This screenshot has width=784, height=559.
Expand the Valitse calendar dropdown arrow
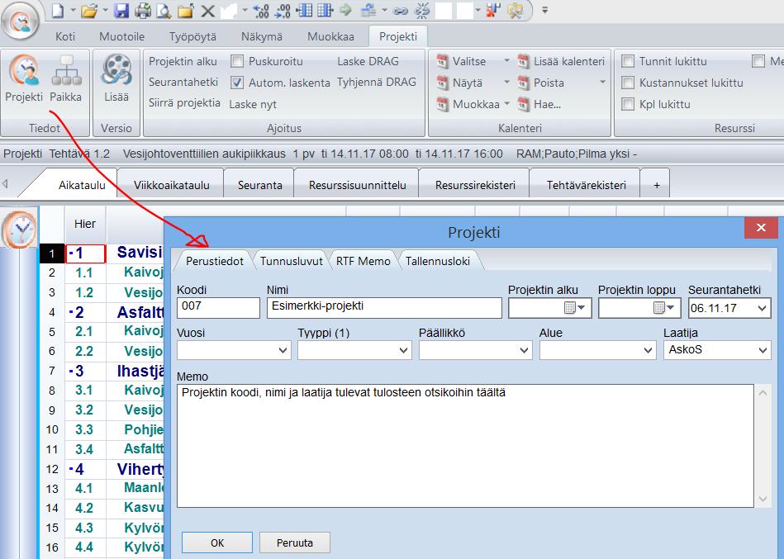(x=506, y=61)
